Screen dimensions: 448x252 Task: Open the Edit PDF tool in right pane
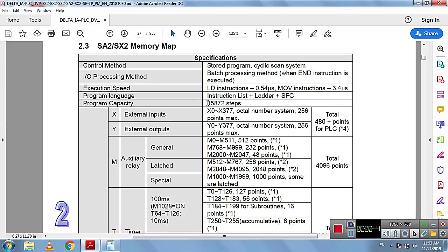point(441,94)
